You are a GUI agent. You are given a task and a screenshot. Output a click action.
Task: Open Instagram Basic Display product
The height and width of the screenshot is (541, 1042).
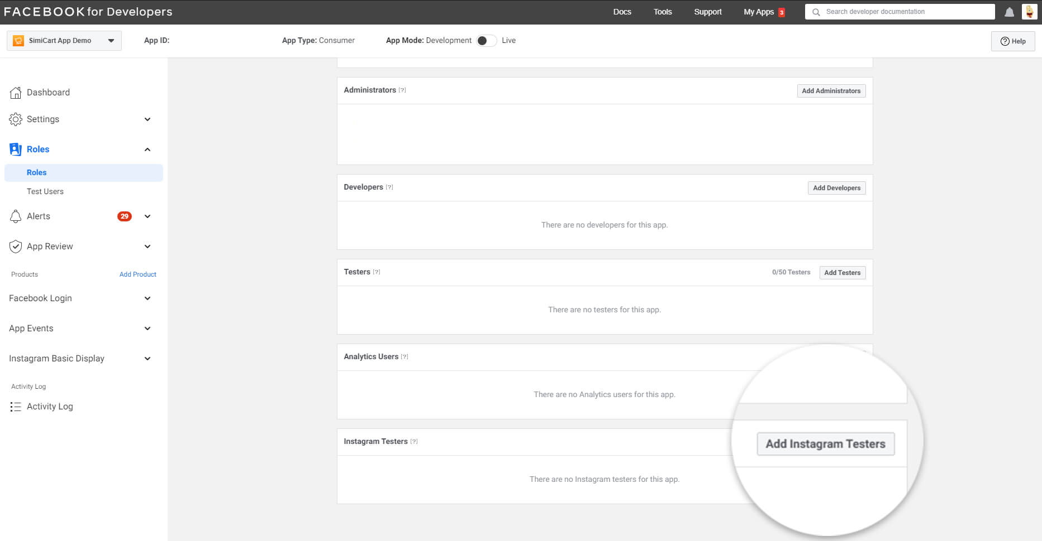coord(56,359)
